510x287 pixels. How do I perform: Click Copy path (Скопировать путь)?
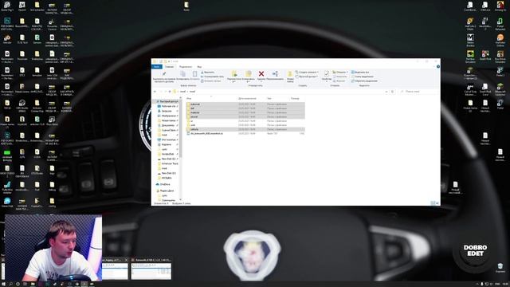[213, 77]
